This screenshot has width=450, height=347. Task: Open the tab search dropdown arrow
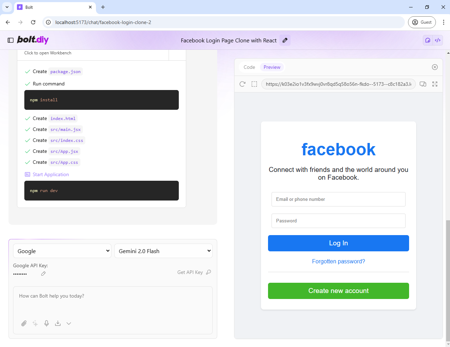[x=7, y=7]
